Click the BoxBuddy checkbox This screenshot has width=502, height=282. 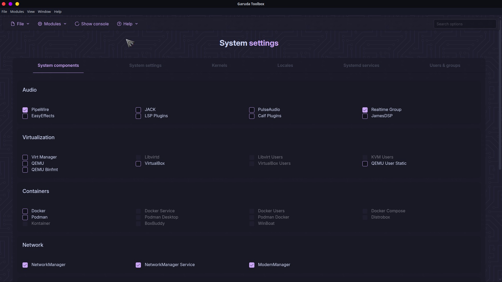138,224
